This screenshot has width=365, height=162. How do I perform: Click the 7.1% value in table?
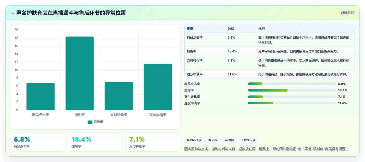pos(231,61)
